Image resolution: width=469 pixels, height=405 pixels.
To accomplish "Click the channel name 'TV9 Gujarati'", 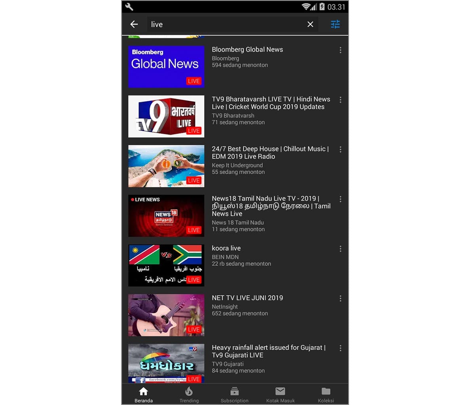I will tap(228, 364).
